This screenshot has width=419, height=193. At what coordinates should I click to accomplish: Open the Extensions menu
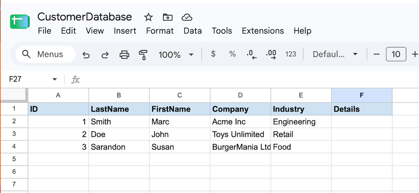tap(263, 31)
